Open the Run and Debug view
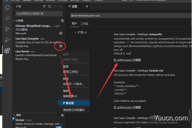The width and height of the screenshot is (192, 128). [x=7, y=40]
